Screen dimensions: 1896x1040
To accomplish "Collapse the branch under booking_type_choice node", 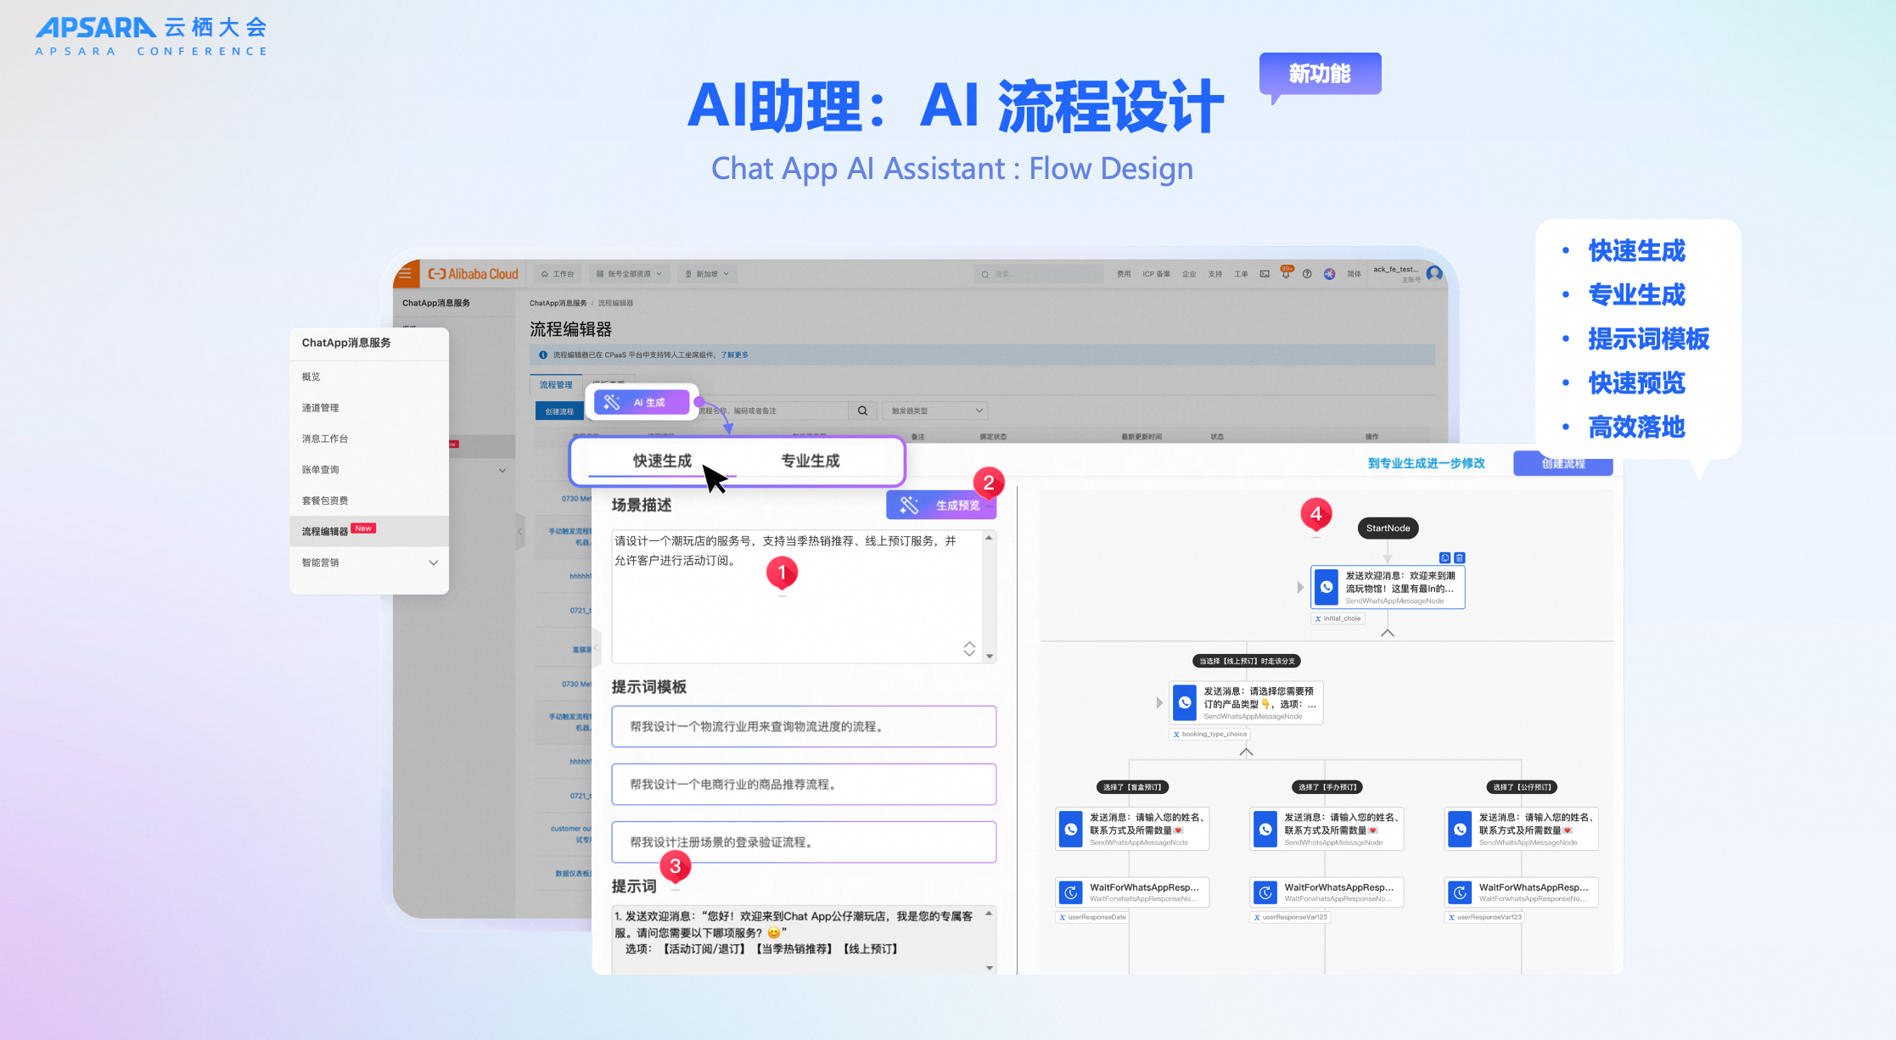I will (1246, 752).
